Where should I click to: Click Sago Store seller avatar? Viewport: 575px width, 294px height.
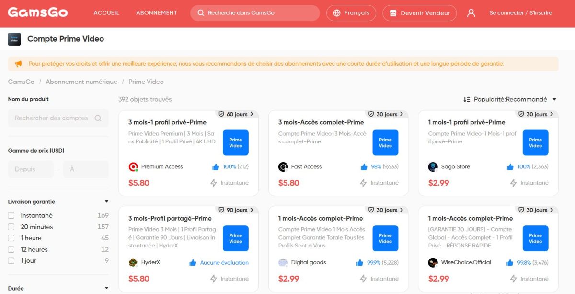(433, 167)
